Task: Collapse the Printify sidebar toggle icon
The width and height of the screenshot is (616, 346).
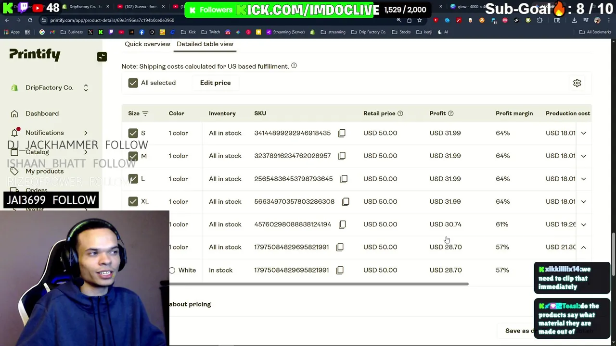Action: tap(102, 57)
